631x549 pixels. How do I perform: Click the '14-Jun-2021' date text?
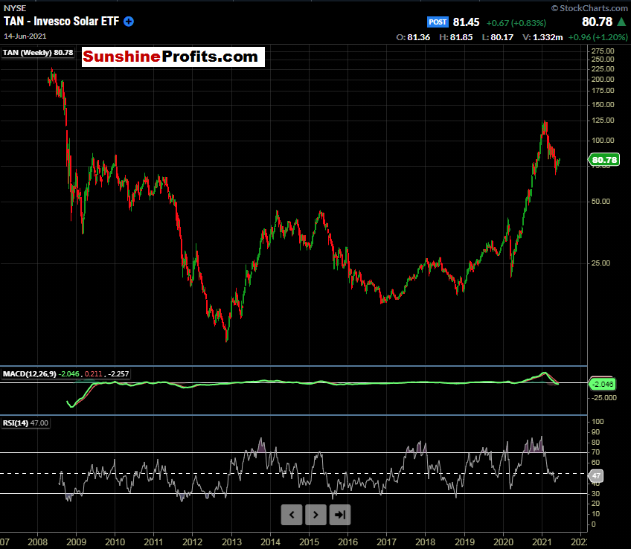pos(25,36)
